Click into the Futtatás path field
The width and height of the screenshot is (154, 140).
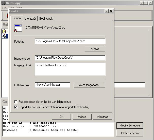(70, 41)
